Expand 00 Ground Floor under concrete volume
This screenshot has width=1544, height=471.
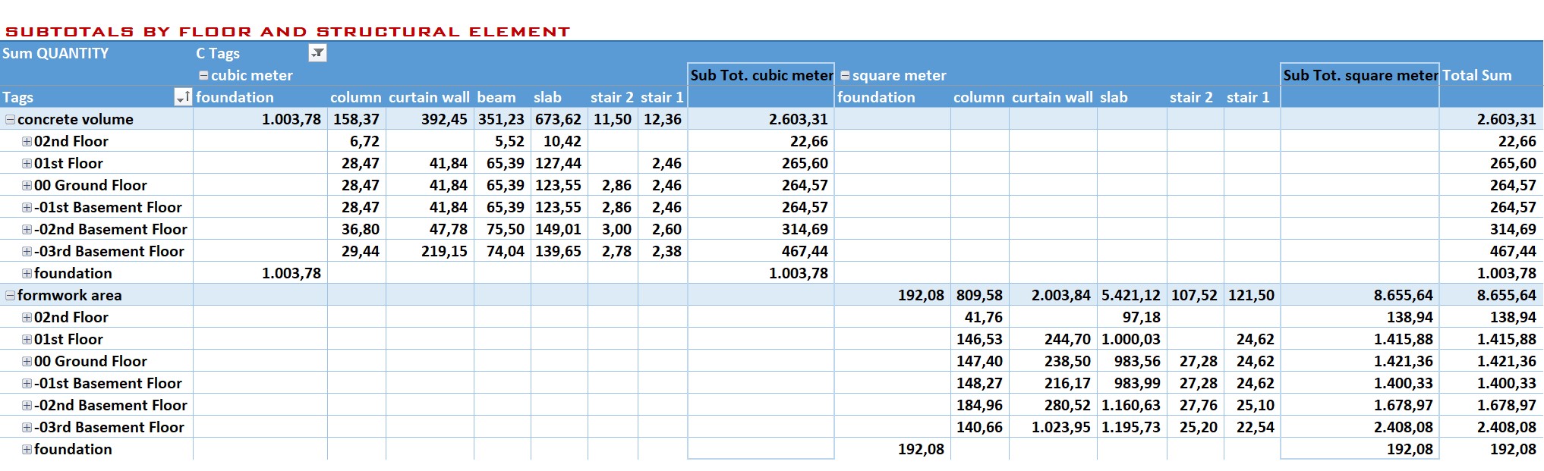point(27,185)
